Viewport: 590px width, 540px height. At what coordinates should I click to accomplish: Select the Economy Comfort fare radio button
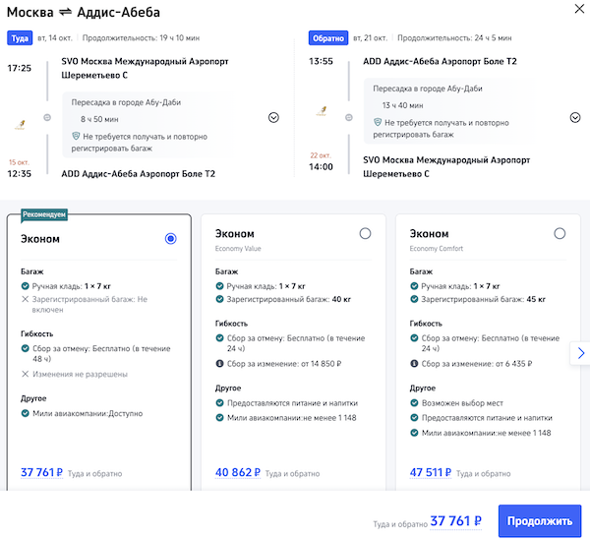[x=560, y=233]
